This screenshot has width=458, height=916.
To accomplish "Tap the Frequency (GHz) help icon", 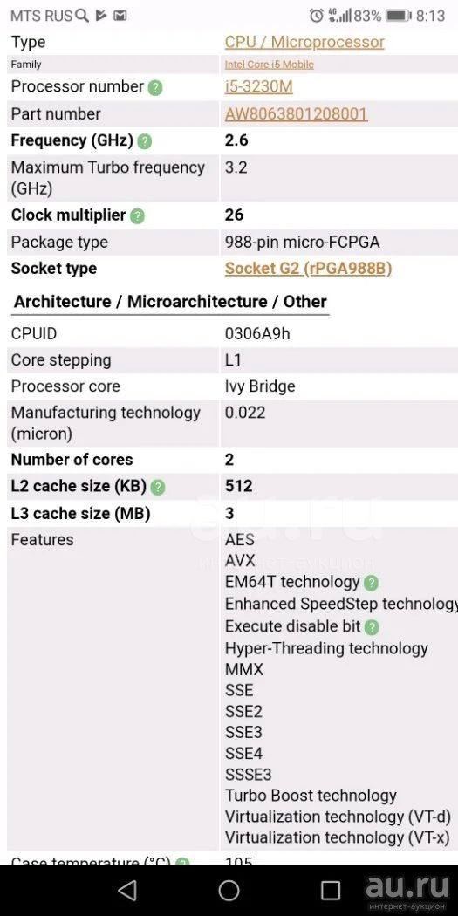I will (x=145, y=142).
